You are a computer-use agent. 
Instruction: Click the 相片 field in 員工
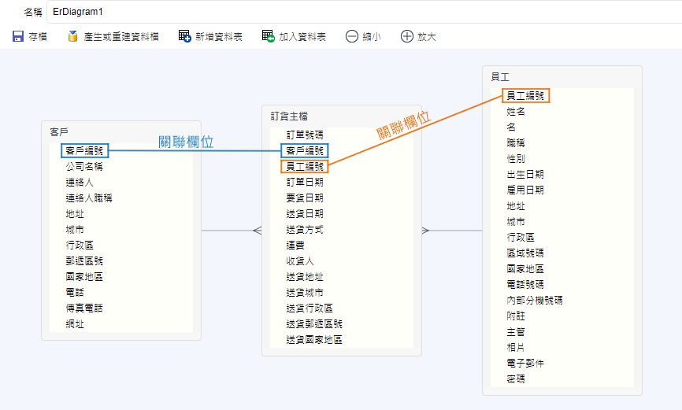tap(516, 347)
